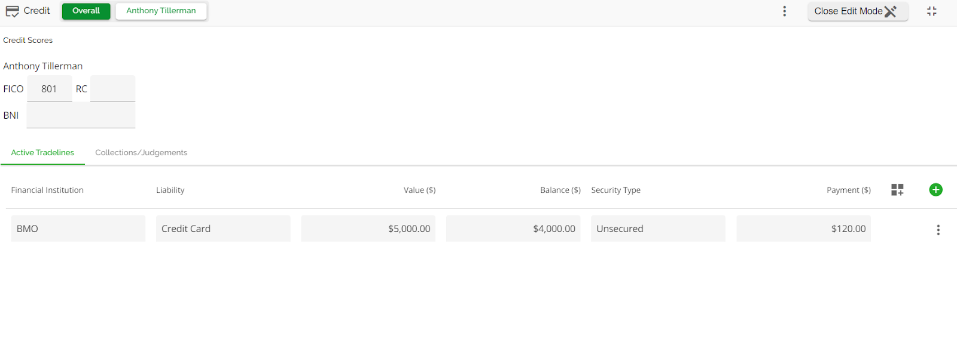The image size is (957, 364).
Task: Open BMO row three-dot menu
Action: 938,230
